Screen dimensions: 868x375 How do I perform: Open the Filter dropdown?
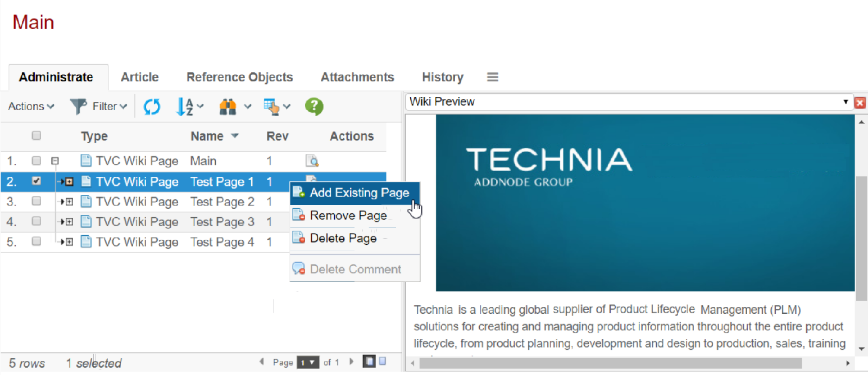[x=99, y=106]
